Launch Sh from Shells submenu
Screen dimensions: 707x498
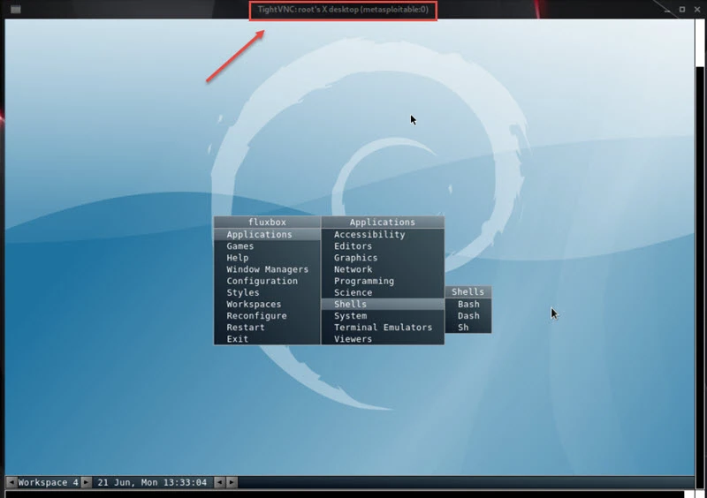[468, 328]
